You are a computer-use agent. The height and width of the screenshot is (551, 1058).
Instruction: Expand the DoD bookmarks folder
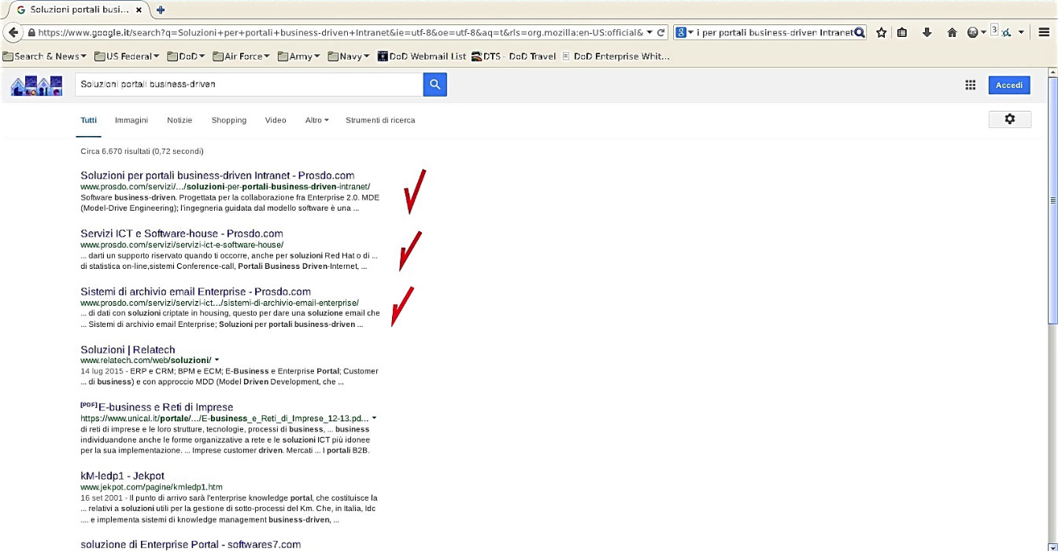point(185,56)
